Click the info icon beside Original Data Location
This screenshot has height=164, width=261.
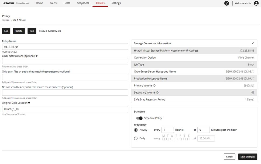[28, 102]
